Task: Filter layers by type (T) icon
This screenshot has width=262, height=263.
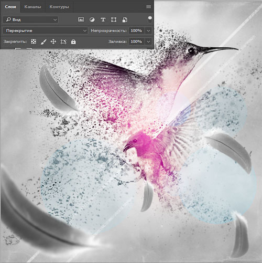Action: tap(103, 19)
